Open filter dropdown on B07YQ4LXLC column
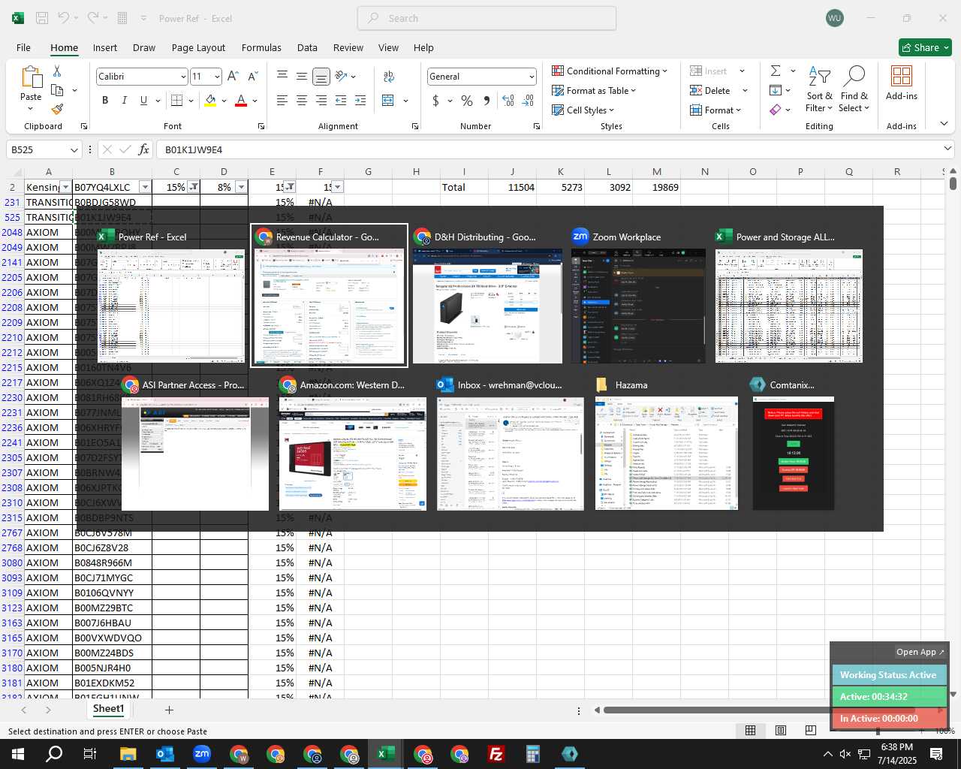The height and width of the screenshot is (769, 961). 145,187
